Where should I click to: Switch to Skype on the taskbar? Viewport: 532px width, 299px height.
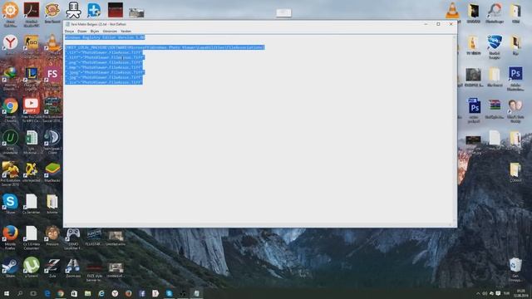coord(169,293)
